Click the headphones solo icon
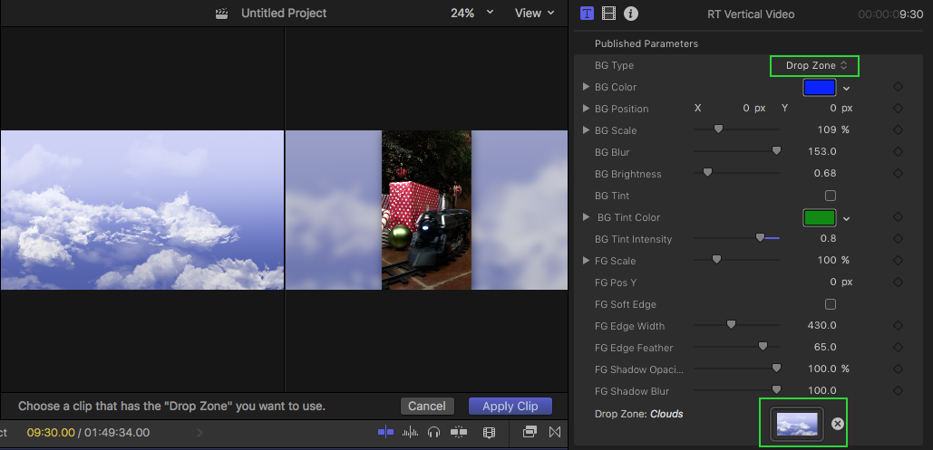 [x=434, y=432]
